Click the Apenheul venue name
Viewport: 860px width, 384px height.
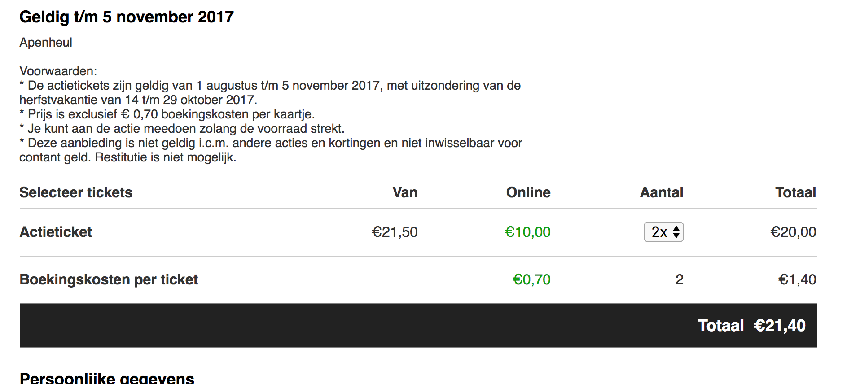[46, 43]
